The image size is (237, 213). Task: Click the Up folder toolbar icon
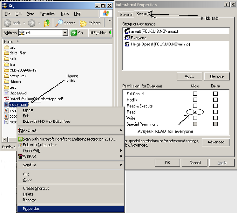[x=47, y=23]
